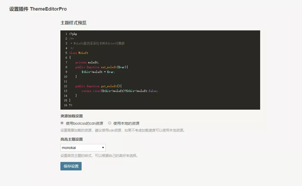This screenshot has height=186, width=302.
Task: Click the class MoLeft line in preview
Action: (78, 53)
